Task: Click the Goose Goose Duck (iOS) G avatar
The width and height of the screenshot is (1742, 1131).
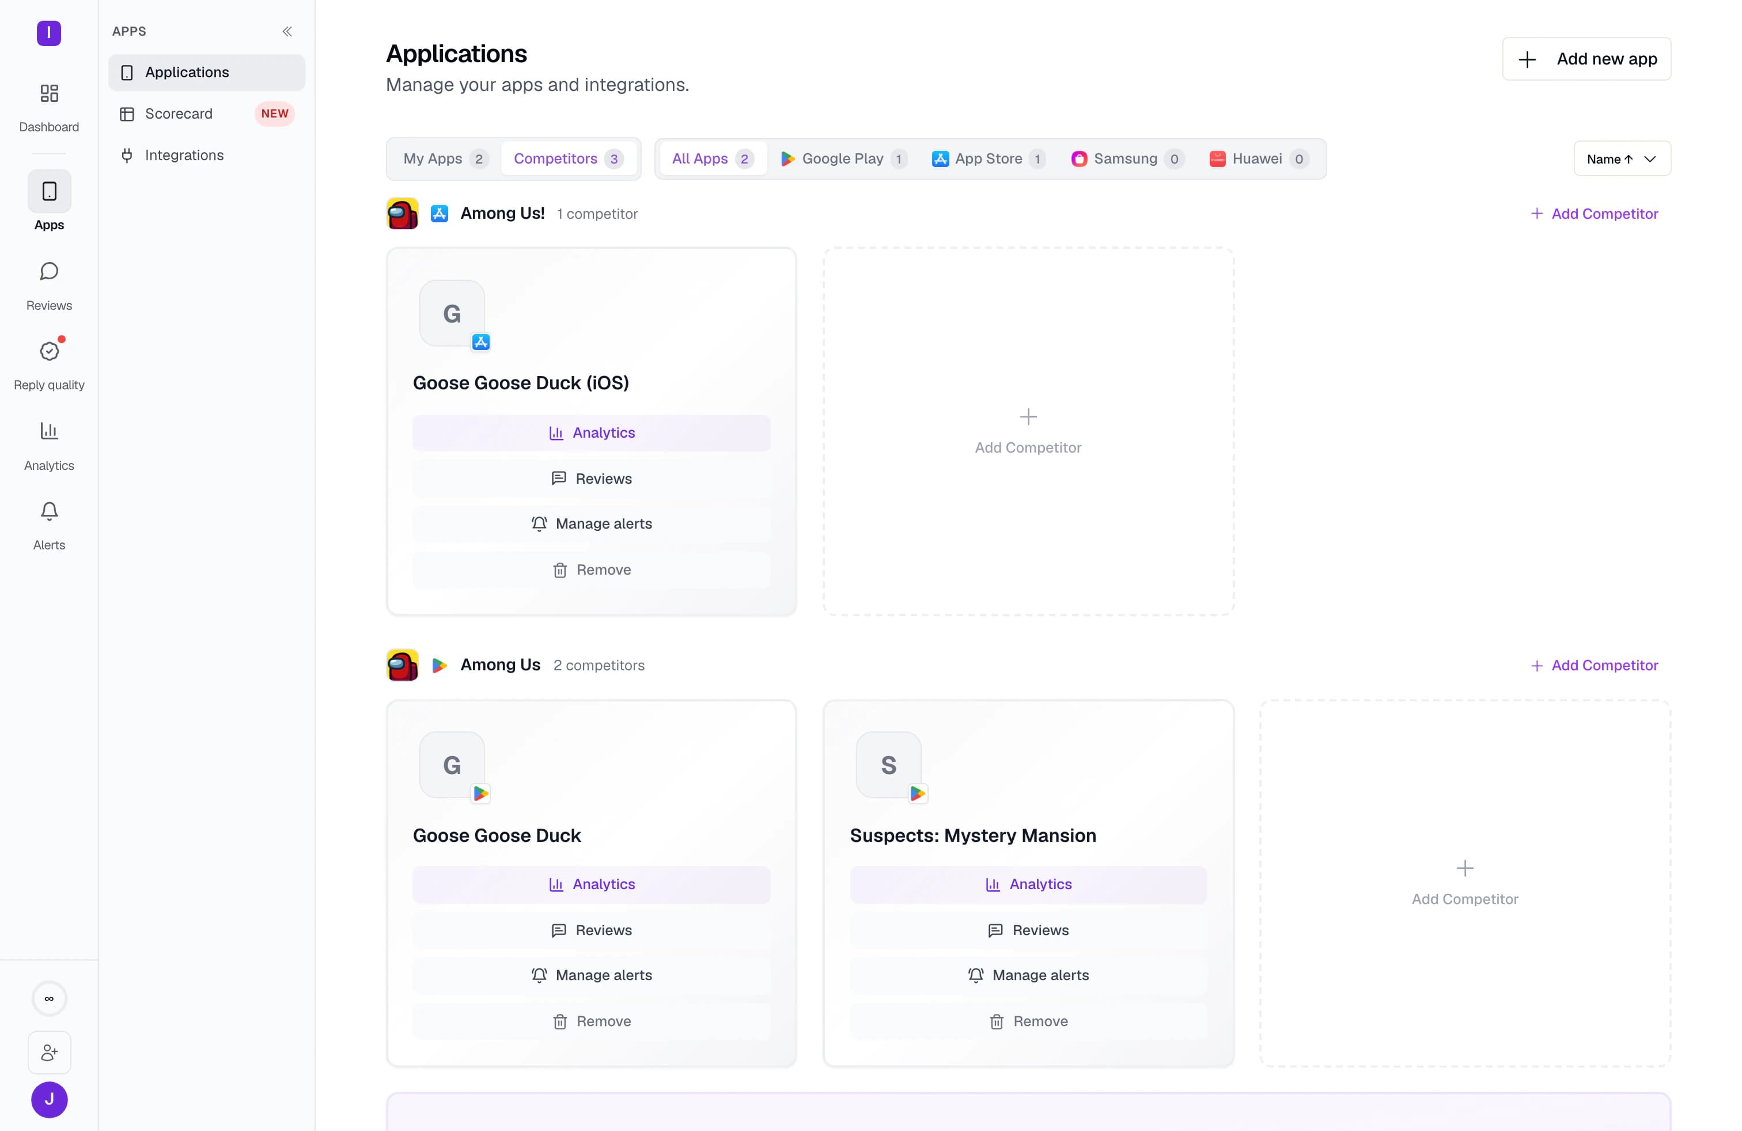Action: [x=452, y=313]
